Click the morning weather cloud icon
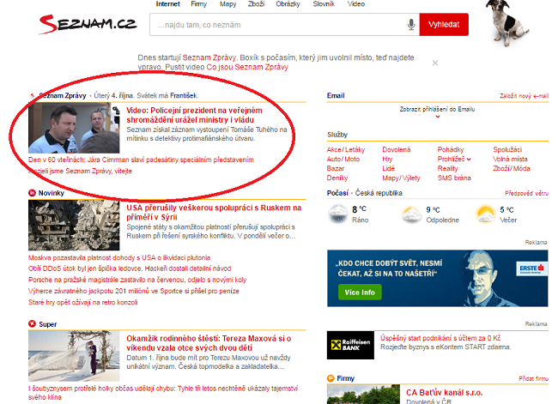This screenshot has height=404, width=558. click(338, 213)
